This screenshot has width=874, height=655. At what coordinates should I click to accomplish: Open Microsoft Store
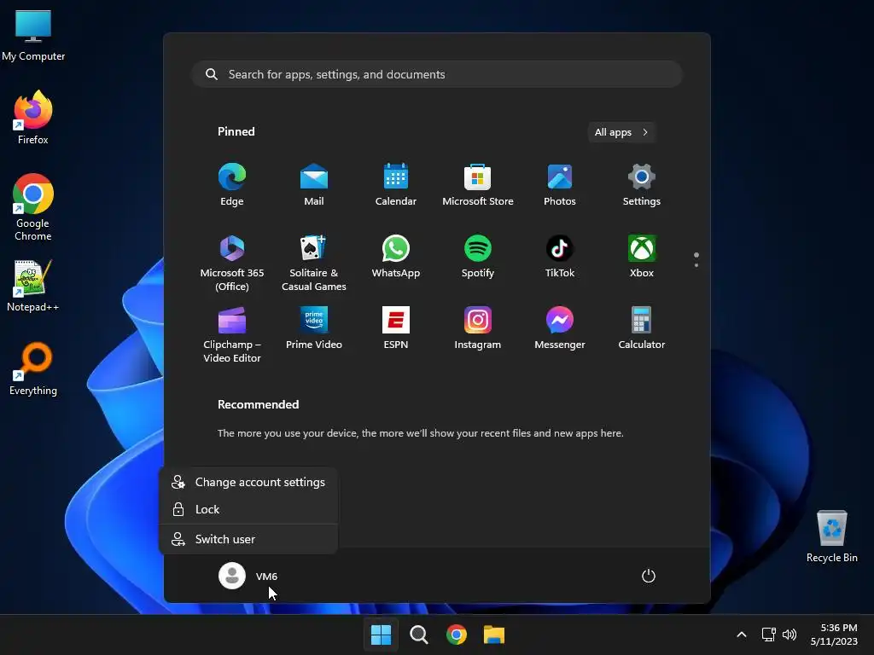point(478,185)
